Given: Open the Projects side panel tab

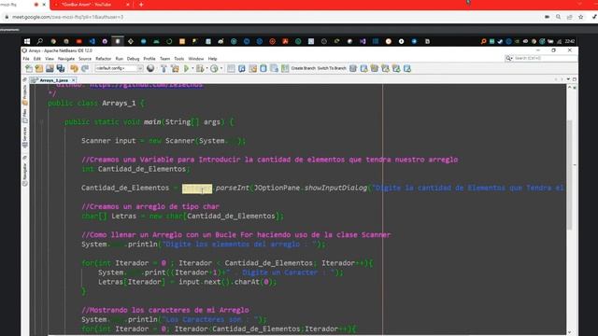Looking at the screenshot, I should click(25, 94).
